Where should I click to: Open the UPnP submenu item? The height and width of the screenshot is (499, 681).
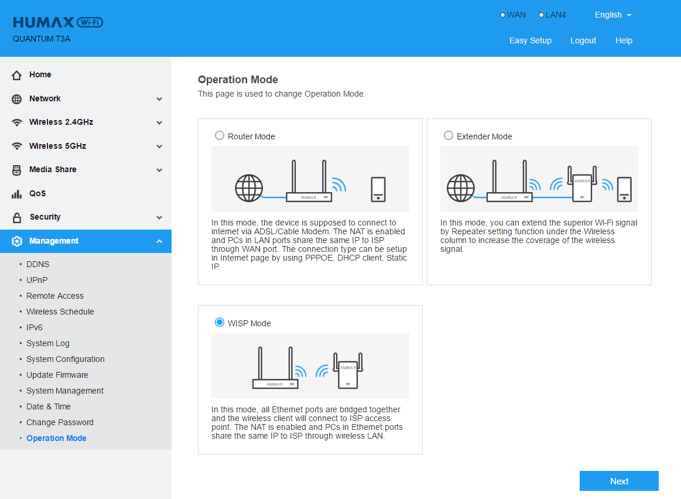pyautogui.click(x=37, y=280)
